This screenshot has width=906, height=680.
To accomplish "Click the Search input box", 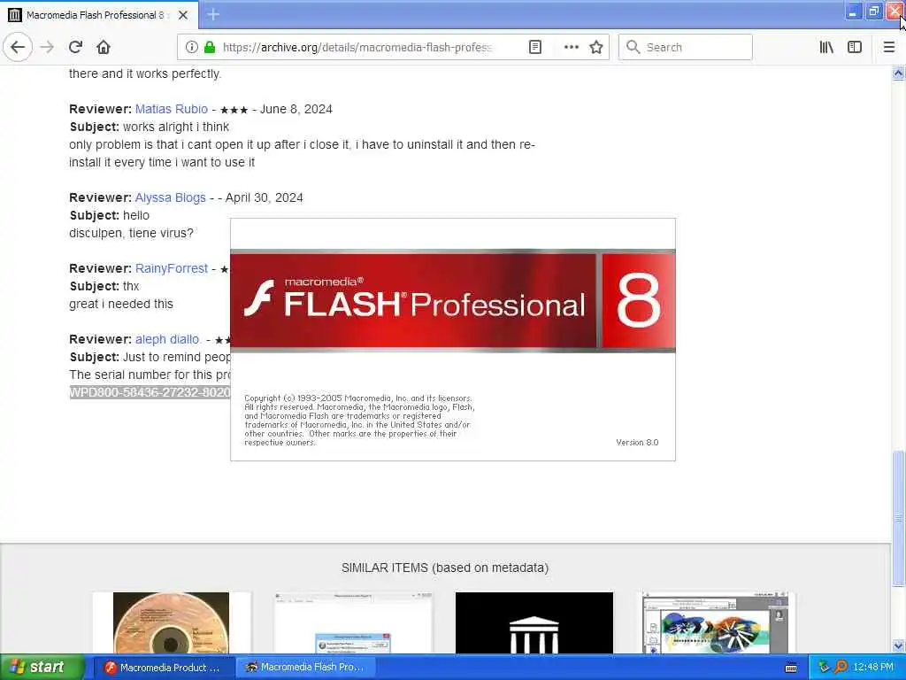I will [x=686, y=47].
